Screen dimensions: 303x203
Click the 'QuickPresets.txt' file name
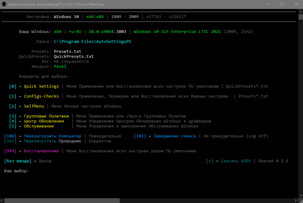[74, 57]
